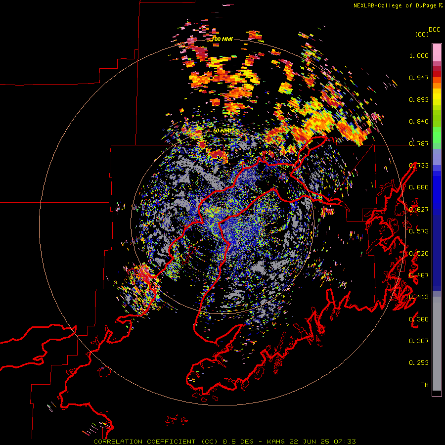Click the 0.680 legend value

(419, 187)
